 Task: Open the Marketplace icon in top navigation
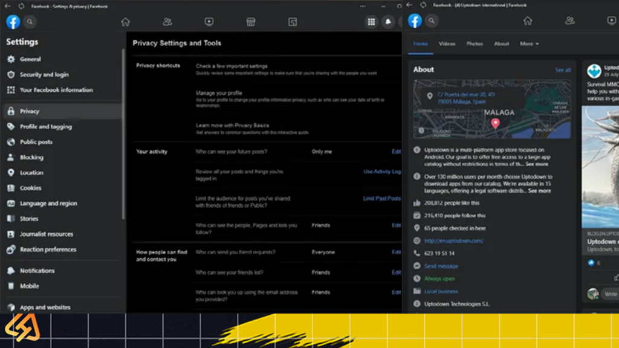tap(250, 22)
